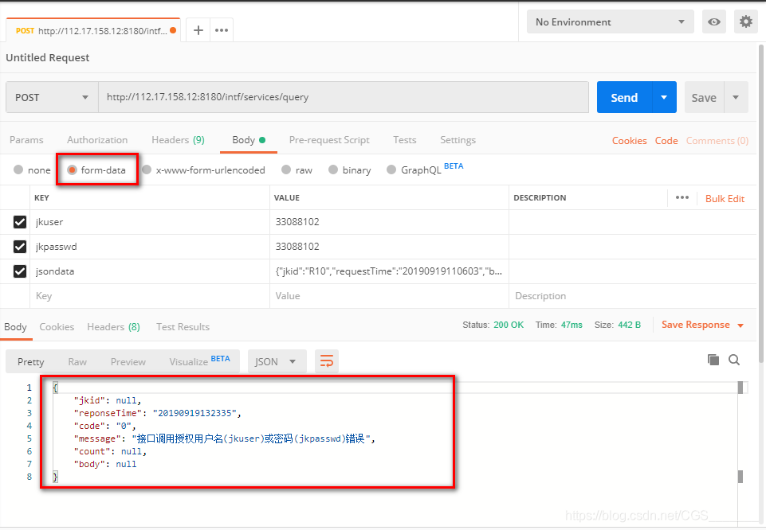
Task: Send the query request
Action: [624, 96]
